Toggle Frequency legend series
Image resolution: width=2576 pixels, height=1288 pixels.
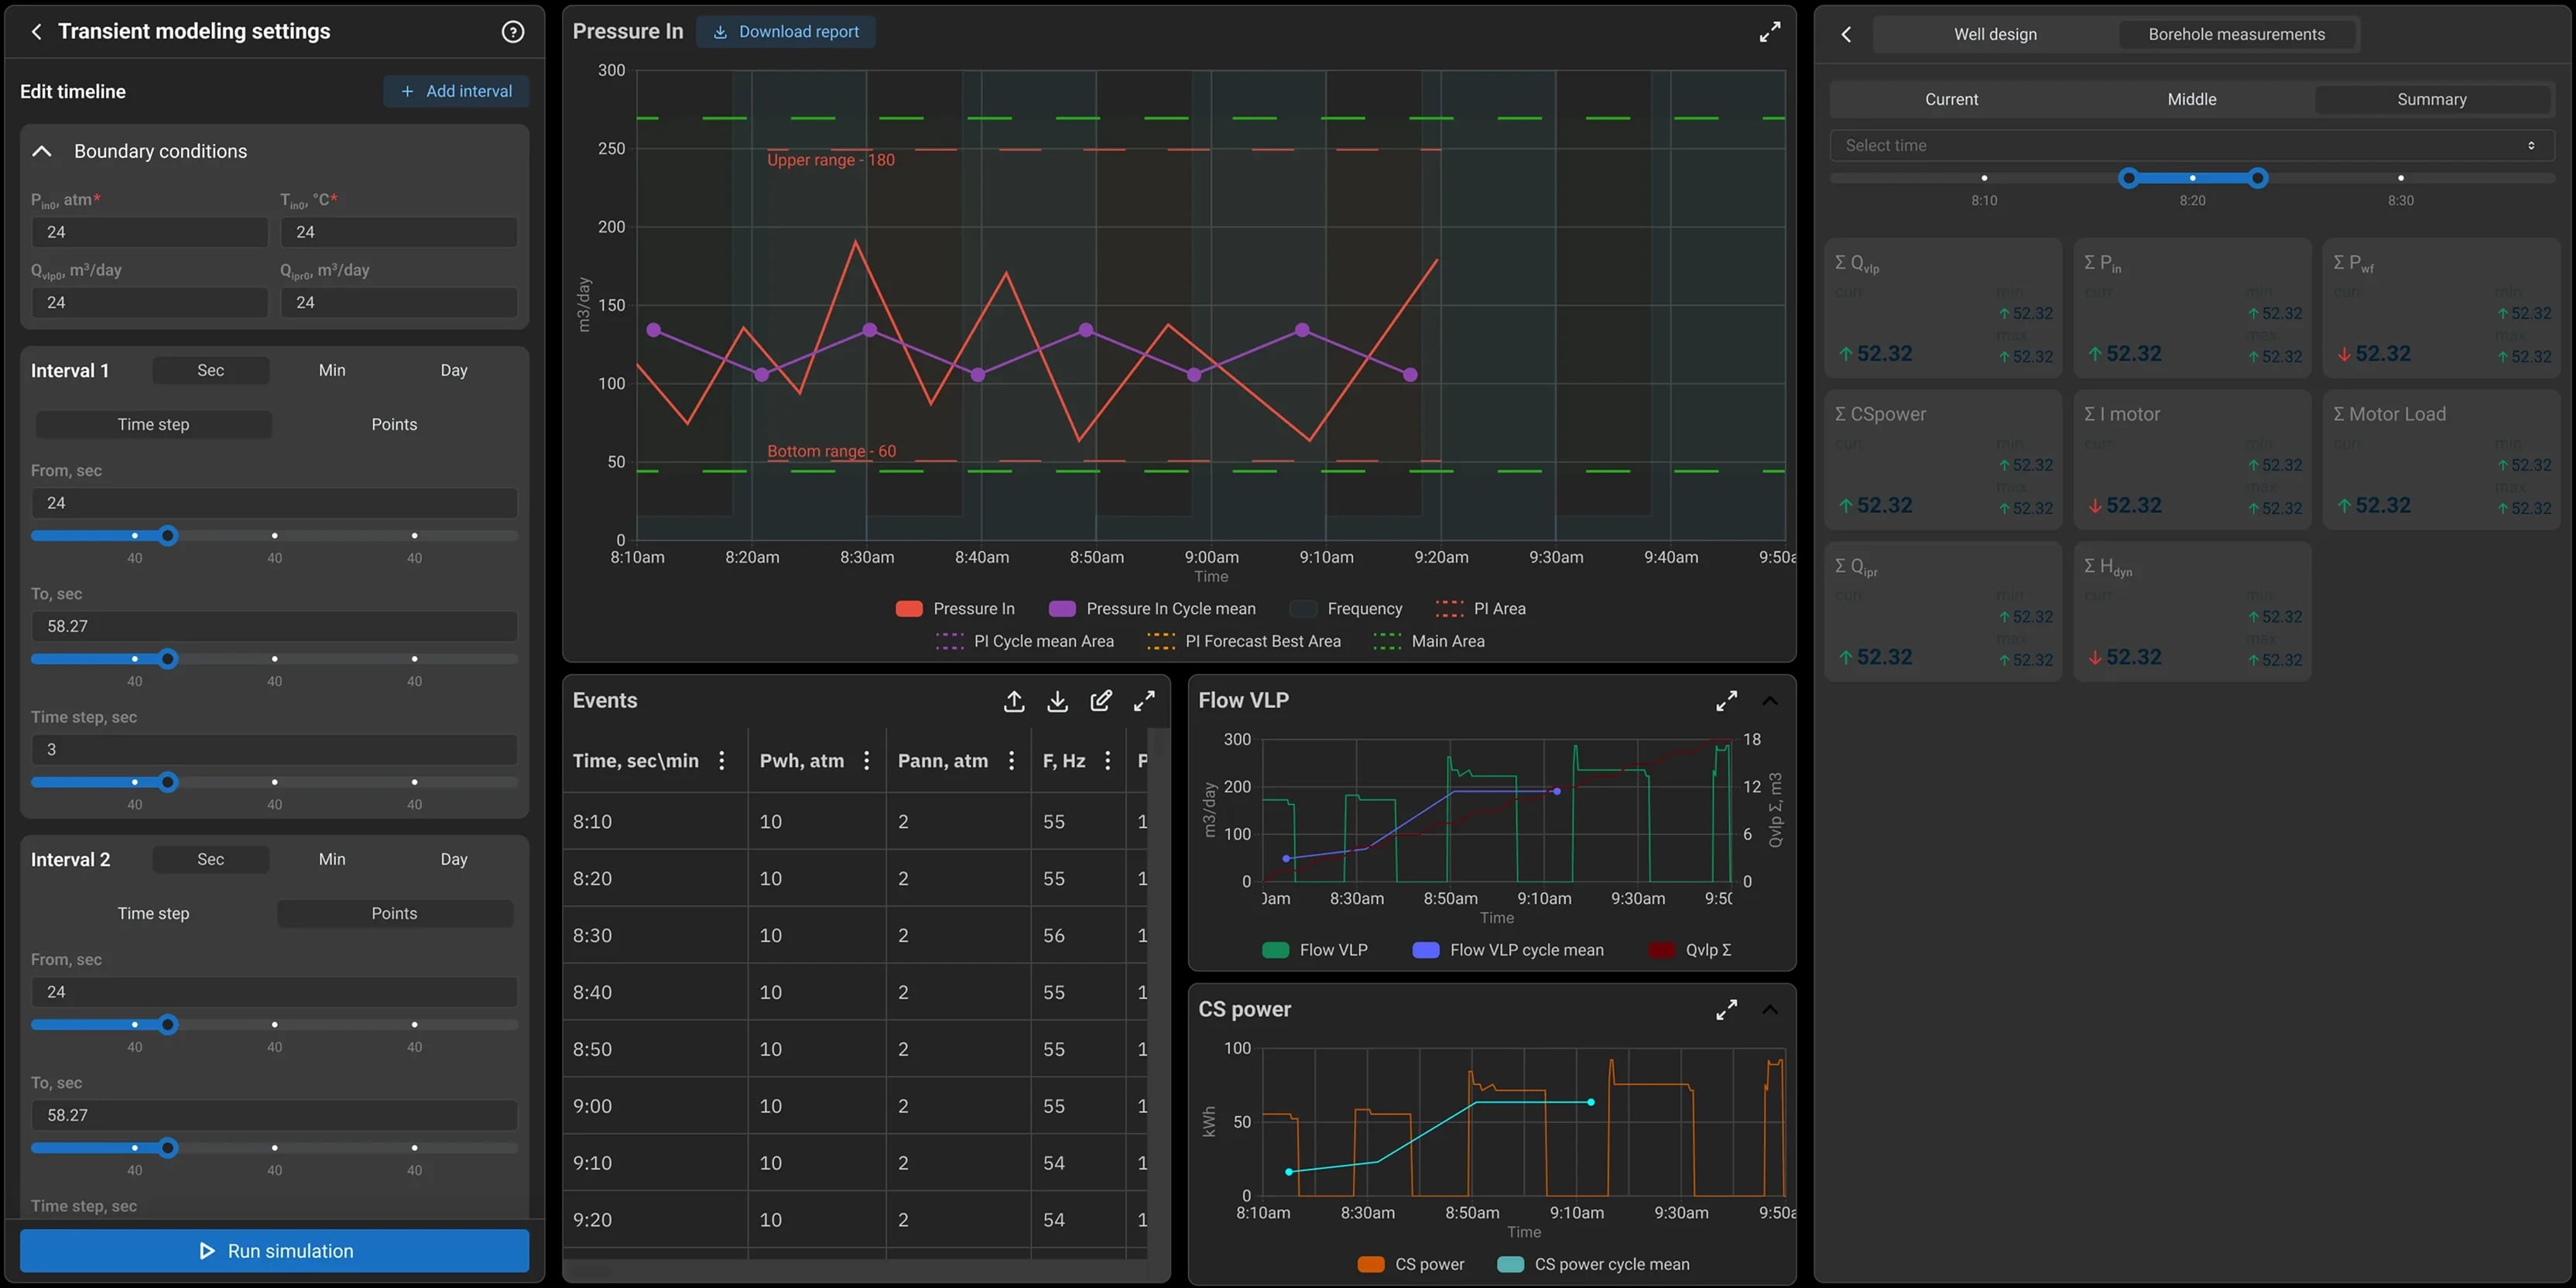(1346, 608)
